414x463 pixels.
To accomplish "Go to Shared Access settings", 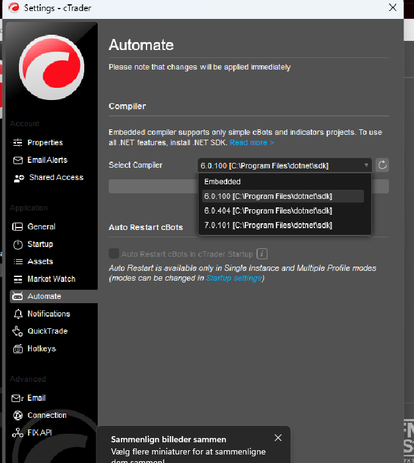I will pos(56,178).
